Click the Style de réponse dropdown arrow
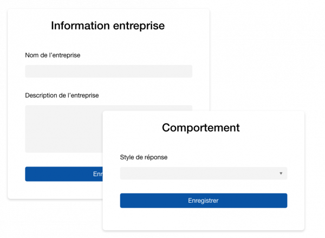Viewport: 325px width, 238px height. point(281,173)
